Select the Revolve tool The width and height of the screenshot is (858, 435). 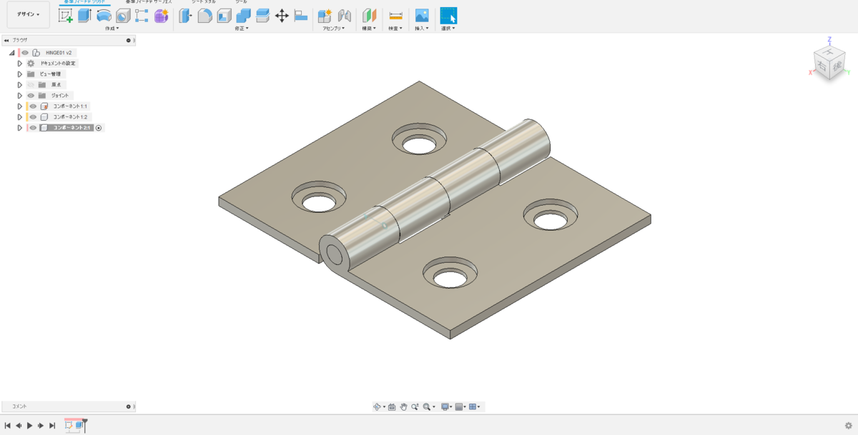coord(104,16)
